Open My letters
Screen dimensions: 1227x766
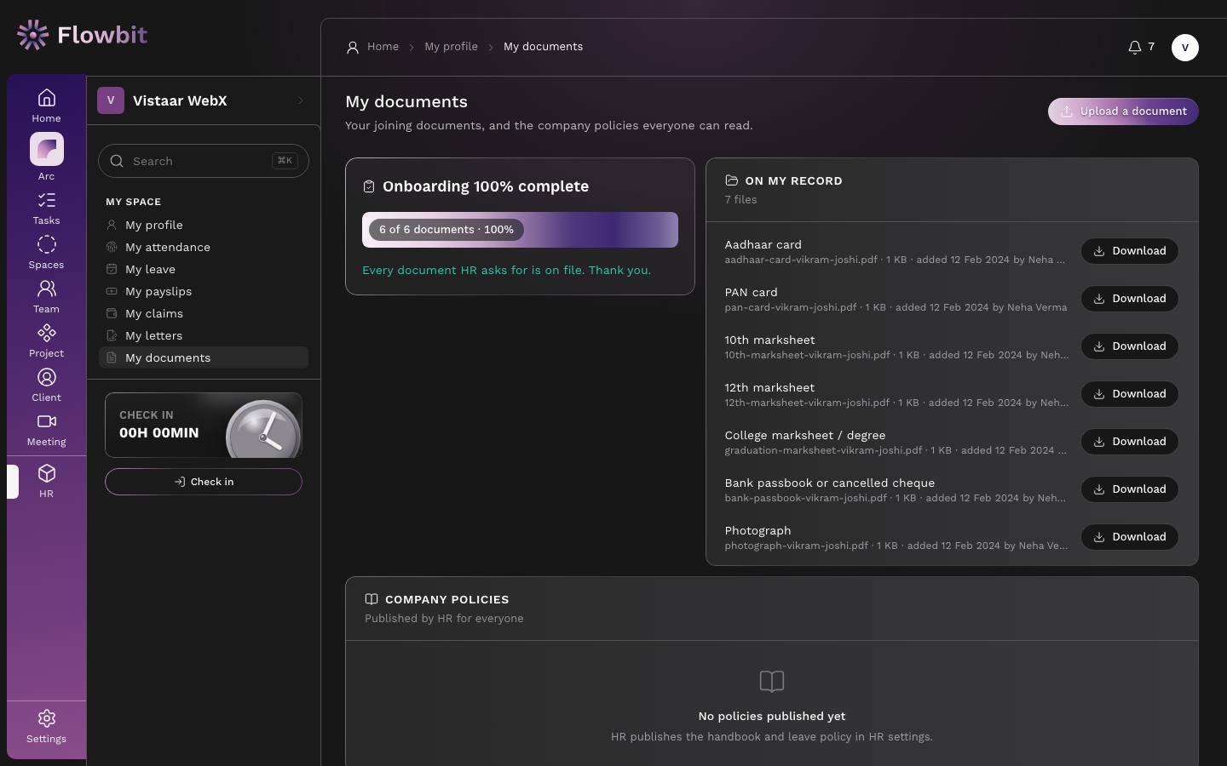tap(204, 335)
